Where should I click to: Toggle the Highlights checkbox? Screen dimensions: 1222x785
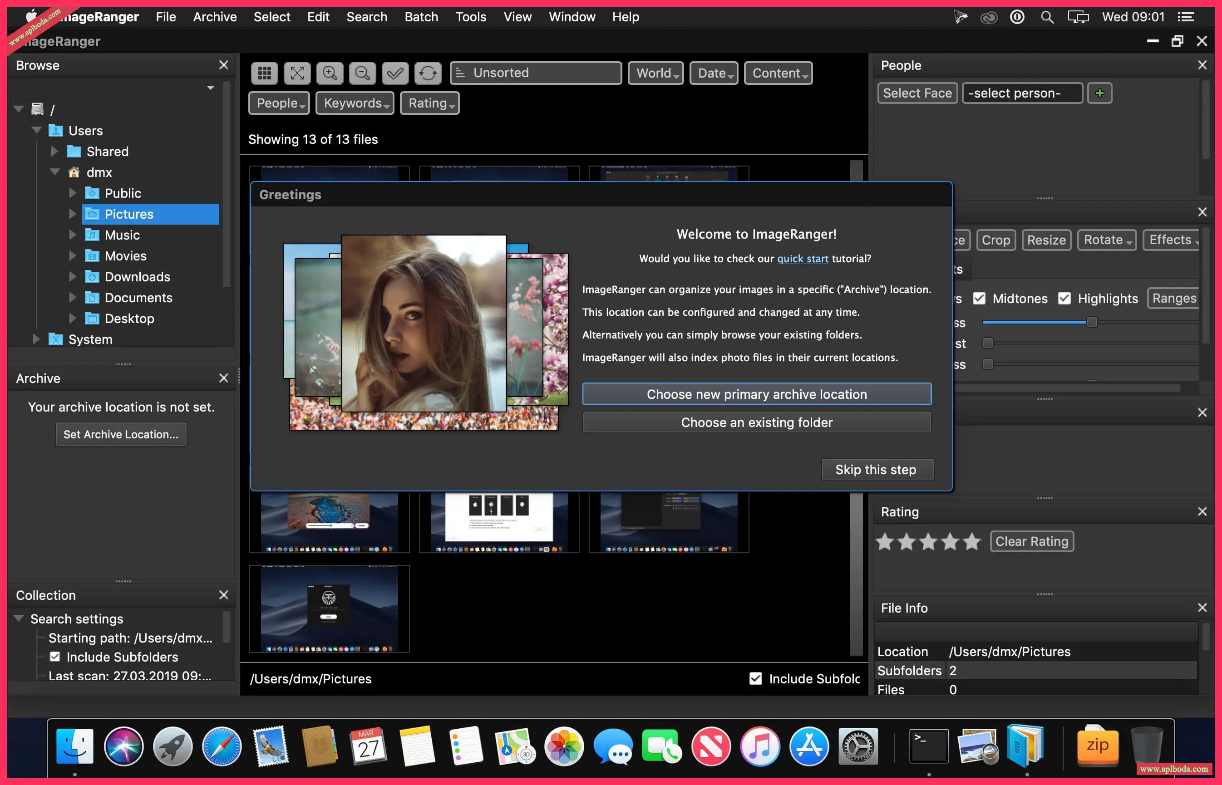coord(1064,298)
